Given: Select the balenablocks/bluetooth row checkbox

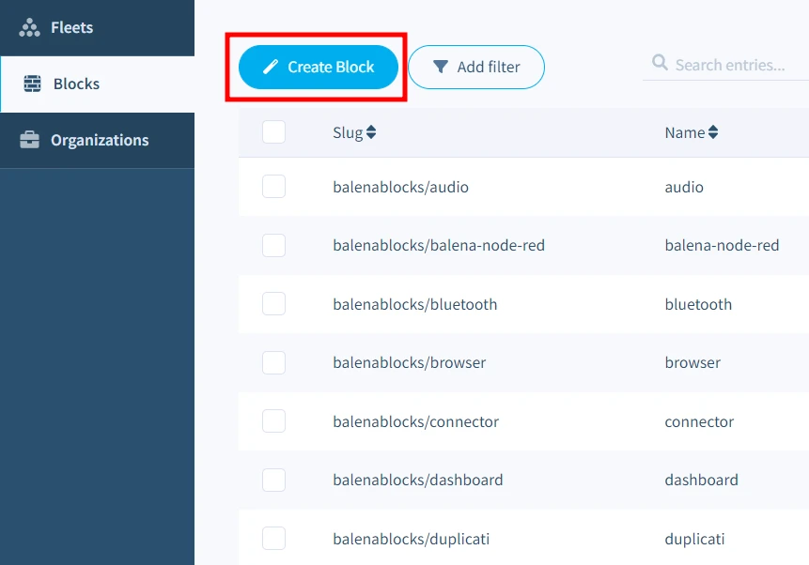Looking at the screenshot, I should [x=273, y=304].
